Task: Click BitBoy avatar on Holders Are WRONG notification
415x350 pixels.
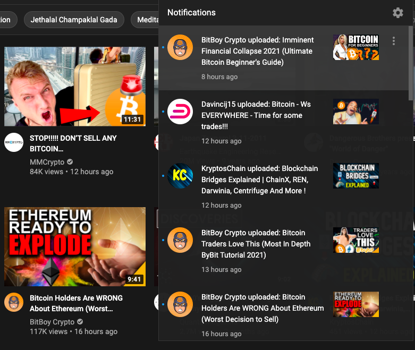Action: pos(180,304)
